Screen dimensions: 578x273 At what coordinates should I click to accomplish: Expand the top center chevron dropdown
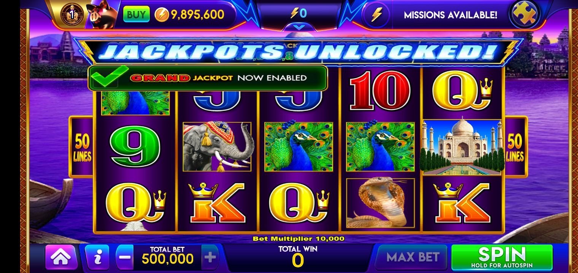coord(299,27)
